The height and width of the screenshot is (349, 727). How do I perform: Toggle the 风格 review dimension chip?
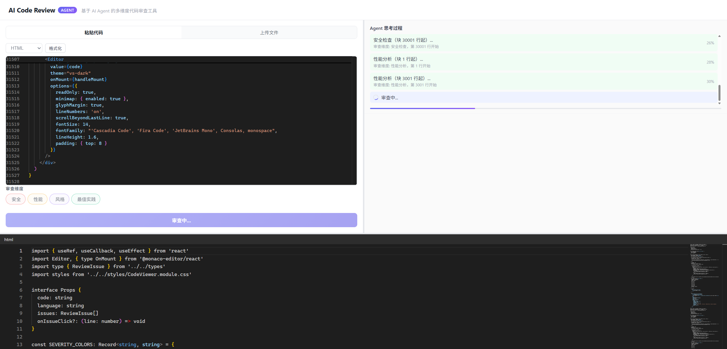click(60, 199)
